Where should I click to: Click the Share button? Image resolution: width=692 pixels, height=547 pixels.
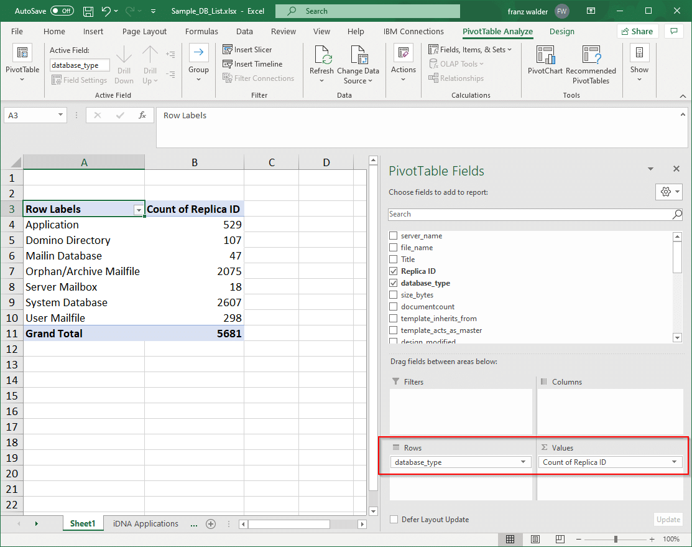pos(637,31)
